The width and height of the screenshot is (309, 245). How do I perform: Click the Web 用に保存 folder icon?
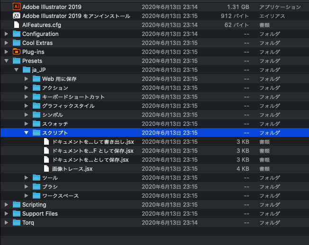click(36, 79)
